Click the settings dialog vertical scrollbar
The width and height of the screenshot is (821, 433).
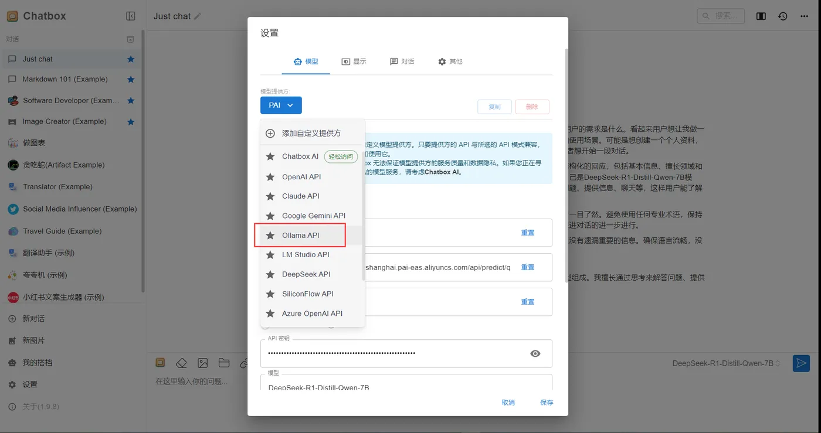pyautogui.click(x=566, y=165)
